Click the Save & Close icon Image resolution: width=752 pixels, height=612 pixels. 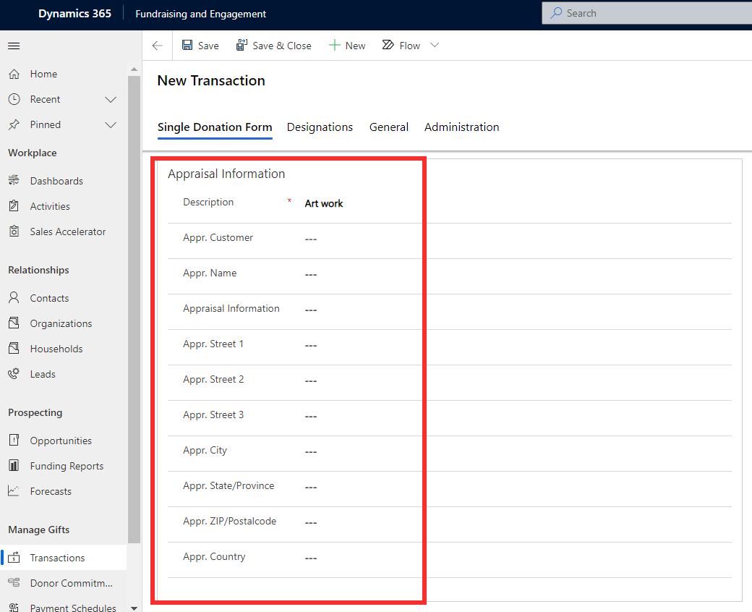(x=242, y=45)
